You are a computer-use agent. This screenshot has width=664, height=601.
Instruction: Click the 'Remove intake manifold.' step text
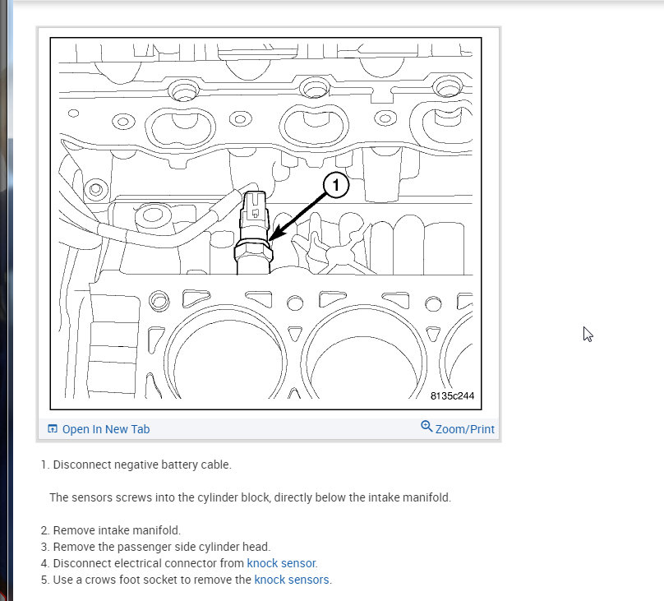[117, 530]
